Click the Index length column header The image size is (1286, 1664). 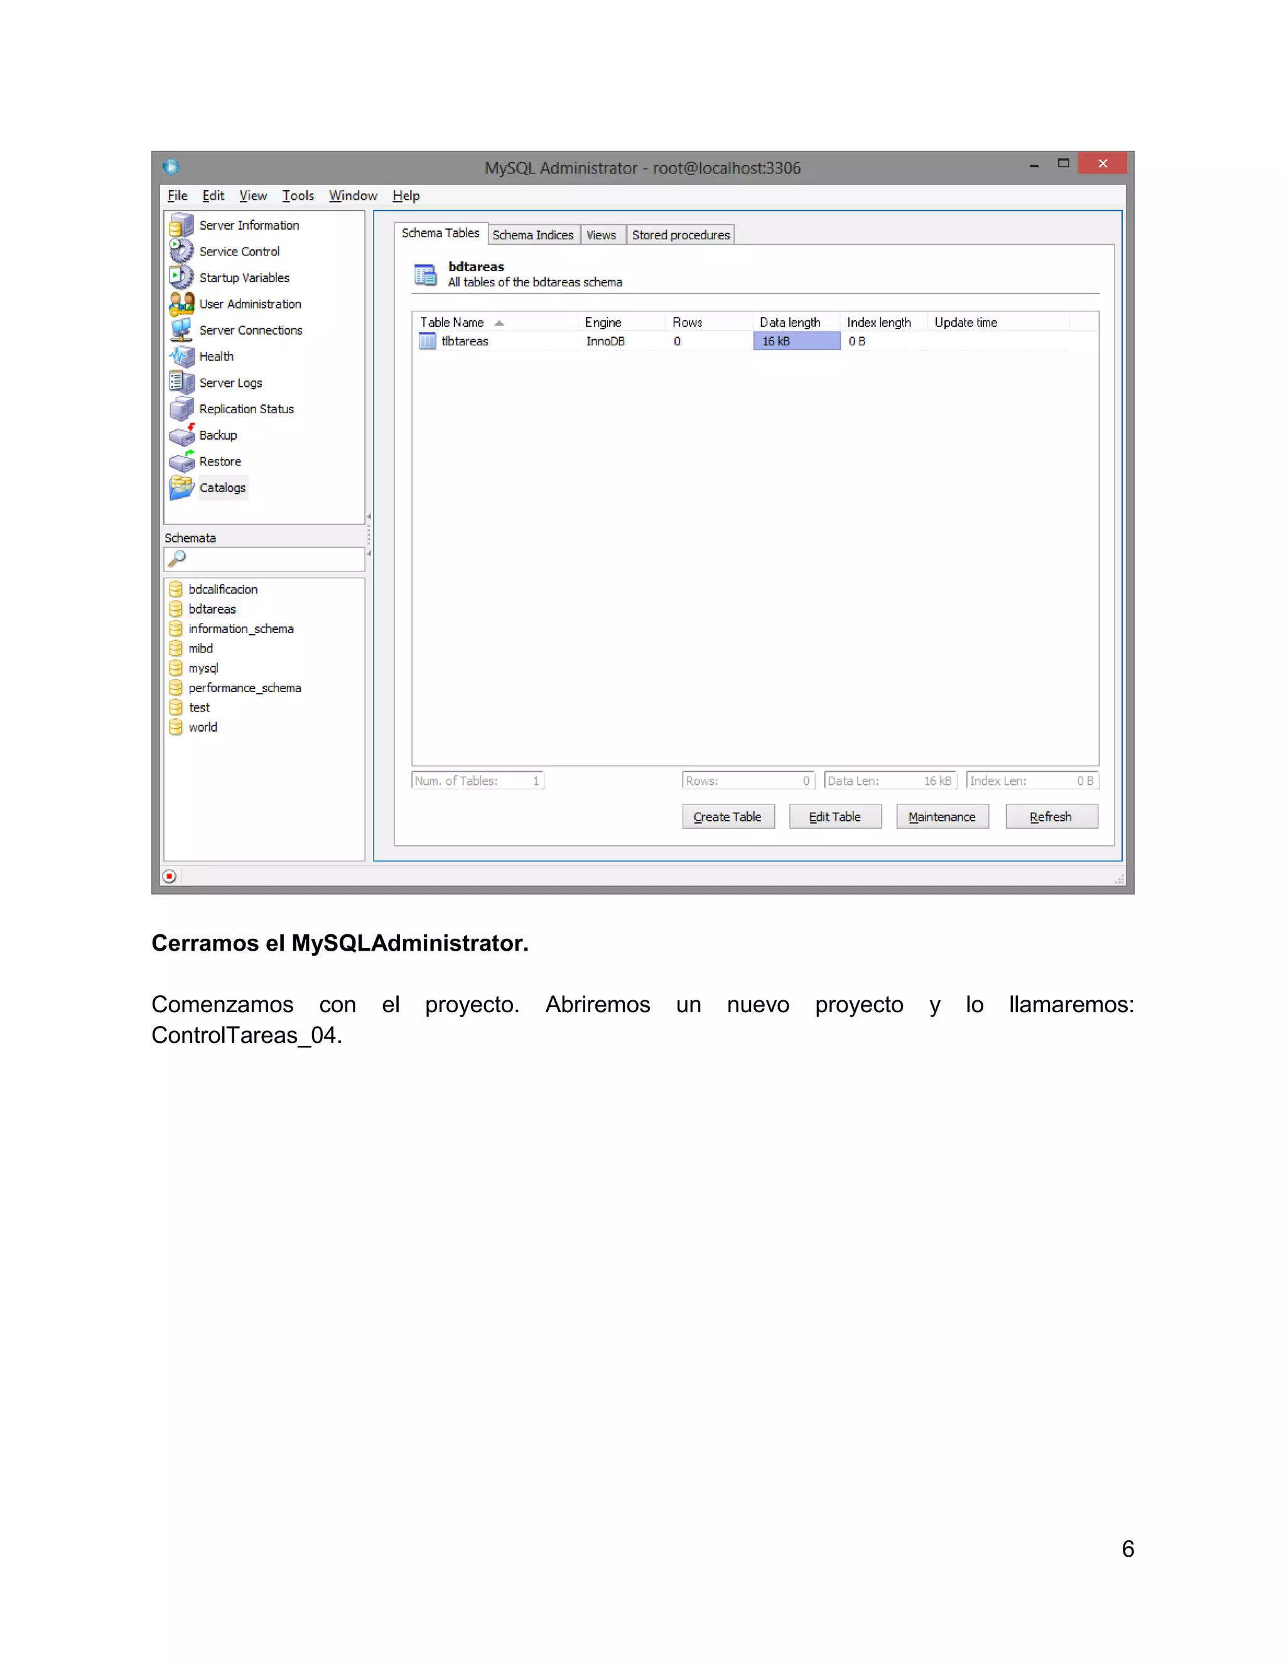(x=885, y=322)
